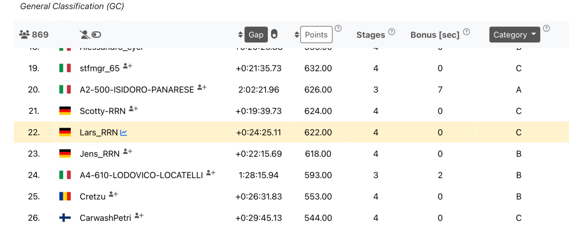Follow rider Cretzu add icon

click(x=113, y=194)
